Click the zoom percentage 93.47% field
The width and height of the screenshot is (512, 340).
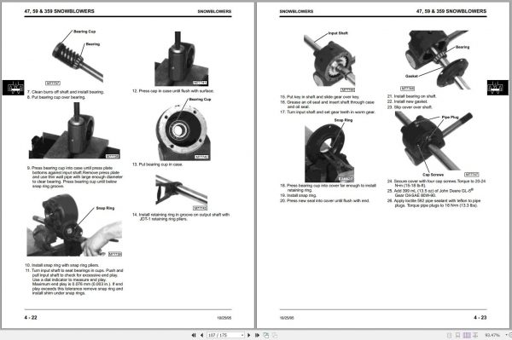pos(492,335)
